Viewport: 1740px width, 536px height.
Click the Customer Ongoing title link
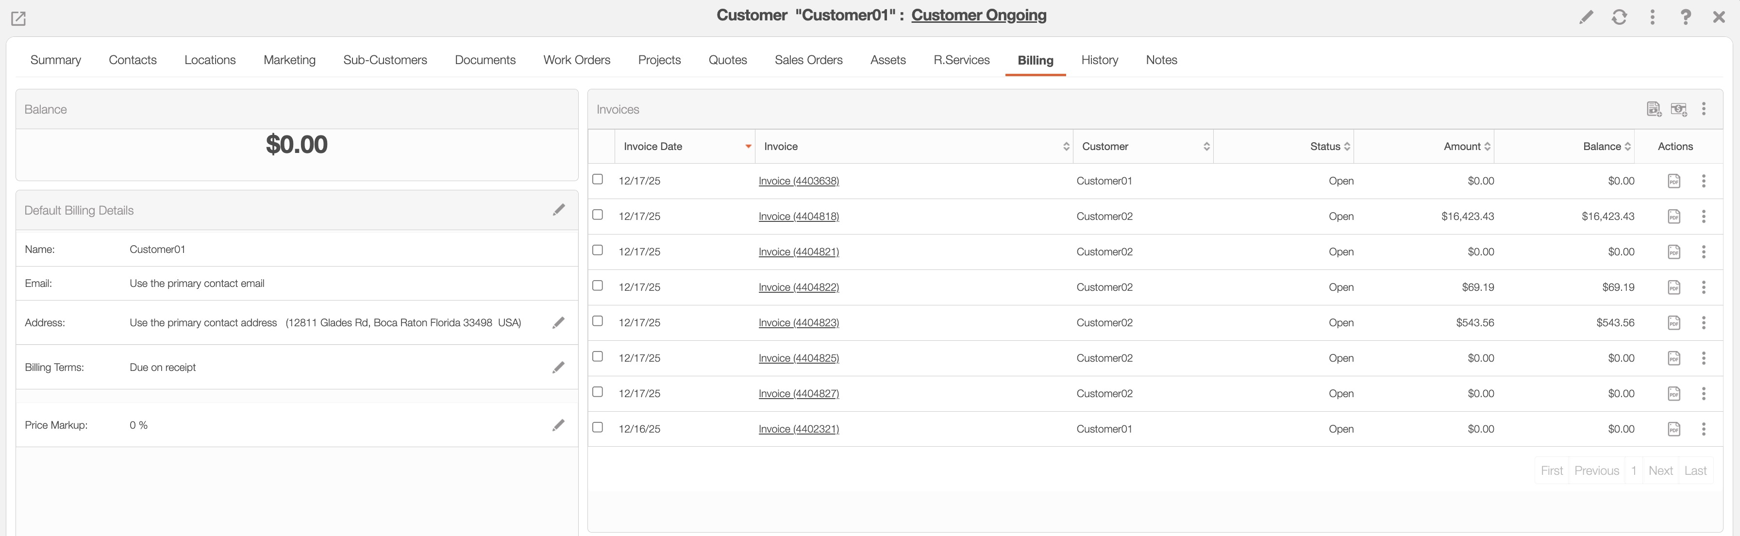click(x=978, y=15)
